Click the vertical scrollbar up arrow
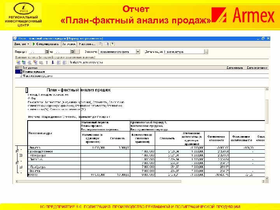Screen dimensions: 280x210 click(x=267, y=89)
